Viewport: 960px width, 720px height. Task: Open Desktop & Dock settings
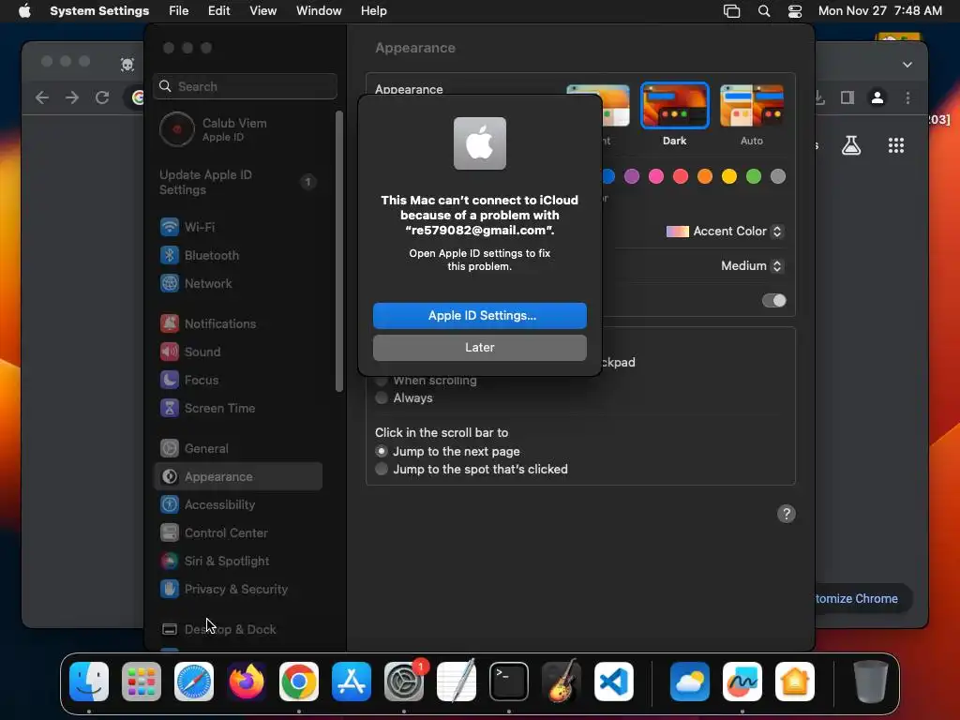coord(238,629)
